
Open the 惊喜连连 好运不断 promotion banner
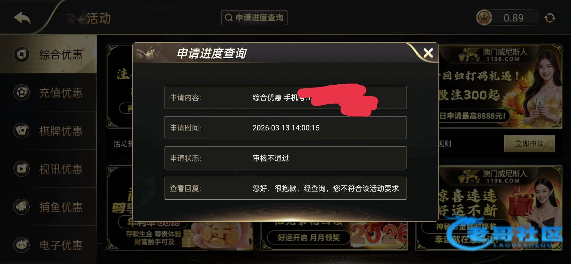tap(500, 208)
